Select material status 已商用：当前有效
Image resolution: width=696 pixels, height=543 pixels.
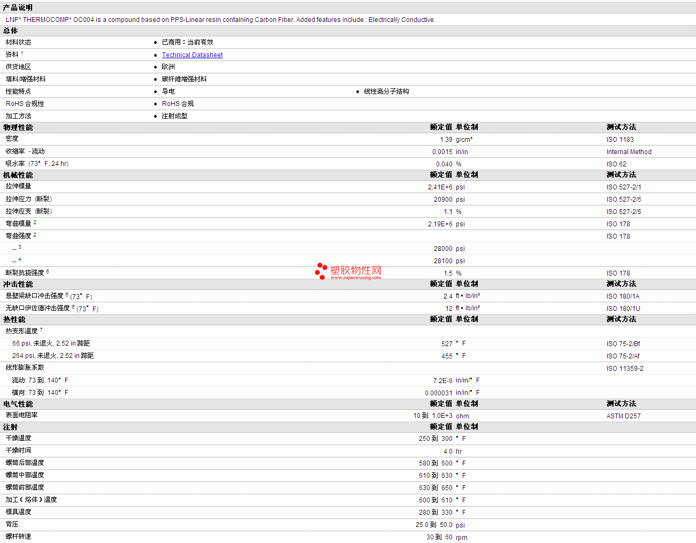[x=187, y=42]
